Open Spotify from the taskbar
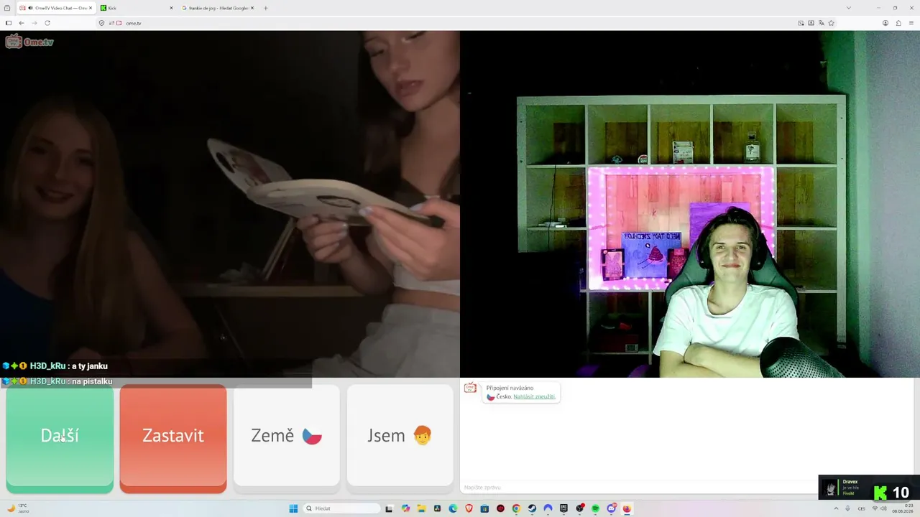920x517 pixels. (596, 508)
